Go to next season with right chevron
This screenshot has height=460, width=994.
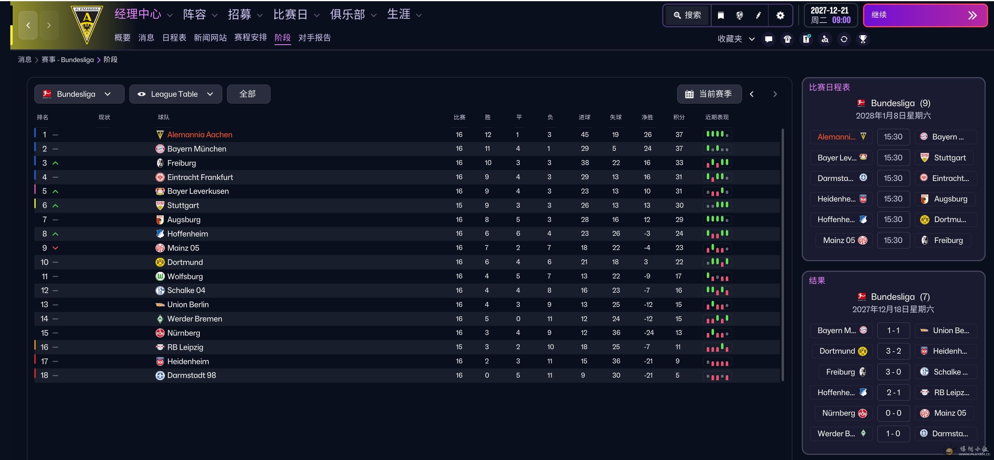[775, 94]
